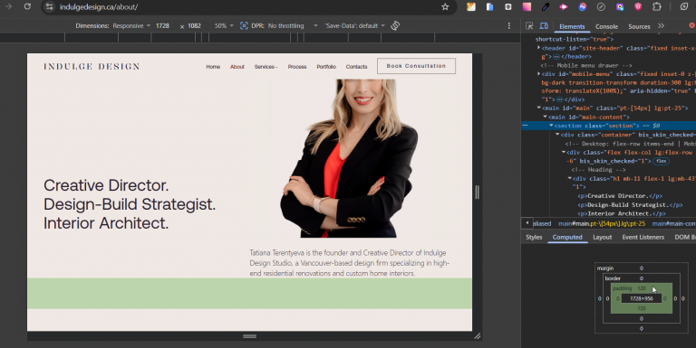Collapse the div h1 mb-11 node

[x=570, y=179]
